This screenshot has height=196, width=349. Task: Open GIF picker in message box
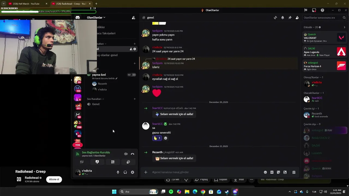[x=272, y=172]
